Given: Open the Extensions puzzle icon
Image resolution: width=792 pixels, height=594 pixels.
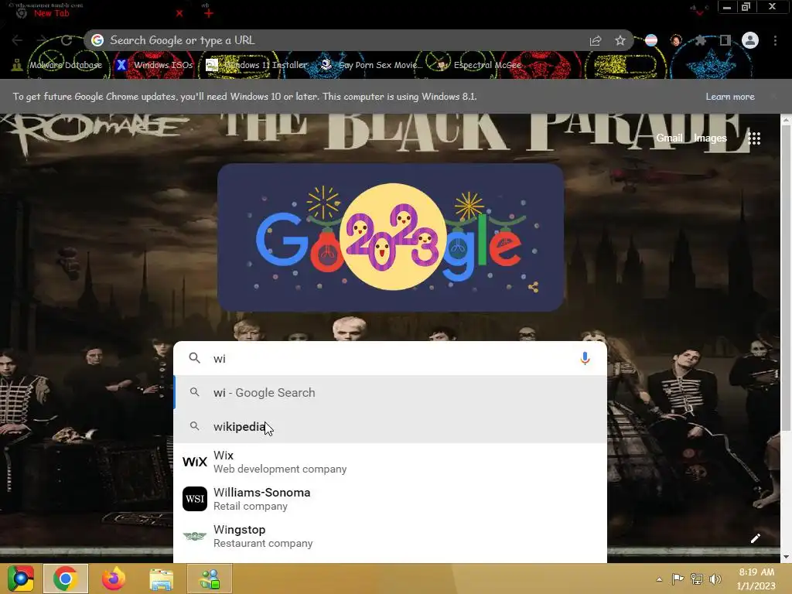Looking at the screenshot, I should (701, 40).
